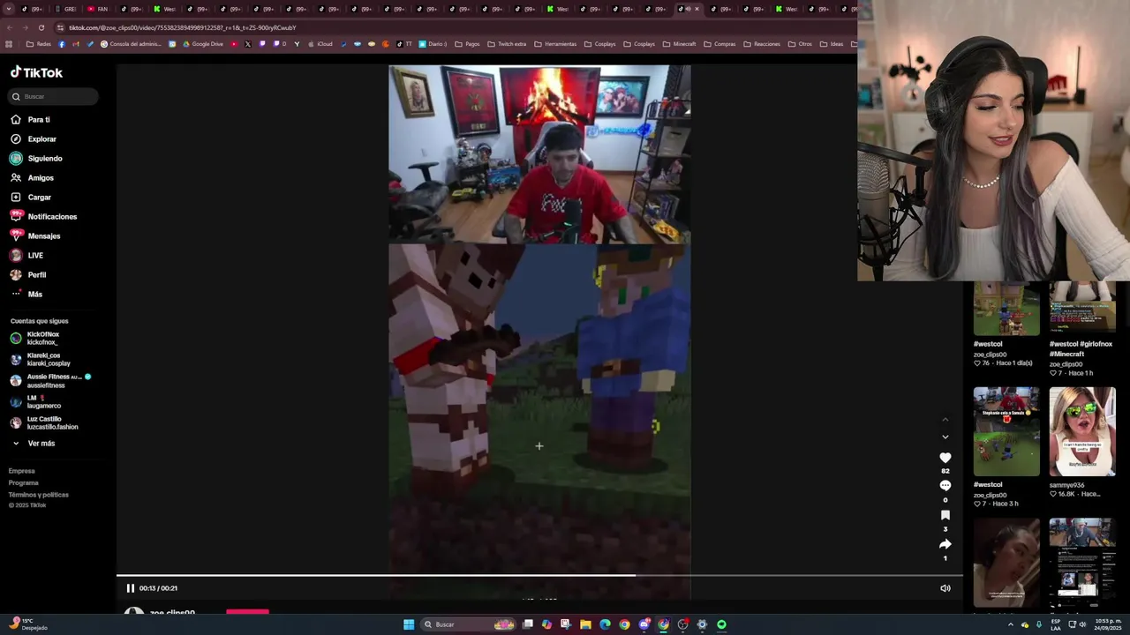Reload the page in the browser
Viewport: 1130px width, 635px height.
[x=41, y=27]
